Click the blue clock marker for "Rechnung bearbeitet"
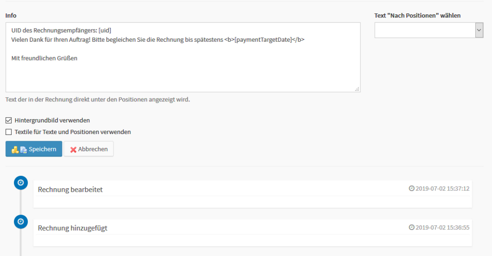Image resolution: width=492 pixels, height=256 pixels. click(x=21, y=183)
